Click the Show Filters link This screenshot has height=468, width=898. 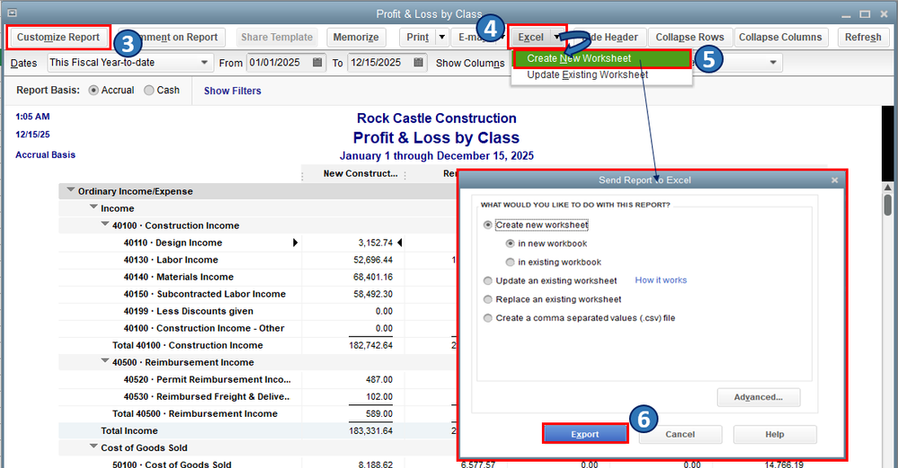tap(233, 91)
